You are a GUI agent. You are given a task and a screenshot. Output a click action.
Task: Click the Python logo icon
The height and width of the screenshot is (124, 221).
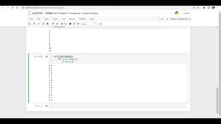point(177,13)
